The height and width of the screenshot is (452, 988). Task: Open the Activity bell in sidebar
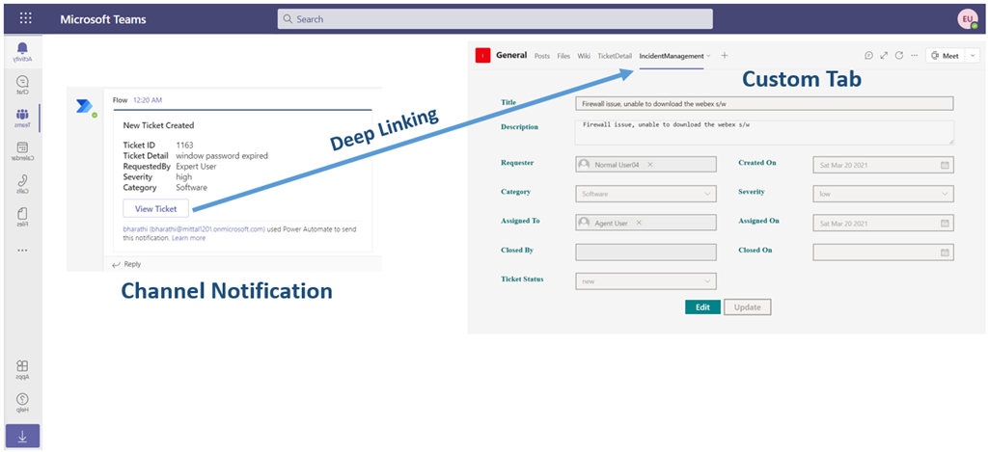(x=23, y=52)
